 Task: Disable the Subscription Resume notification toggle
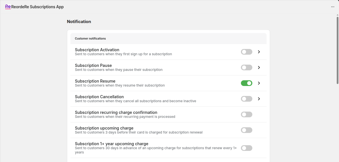[x=246, y=83]
